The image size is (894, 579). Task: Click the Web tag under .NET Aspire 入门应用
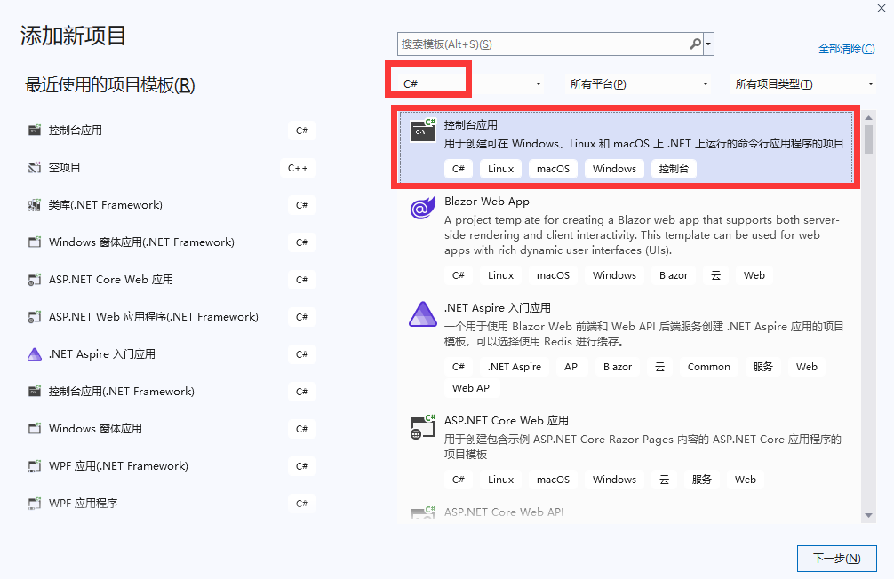pyautogui.click(x=806, y=367)
